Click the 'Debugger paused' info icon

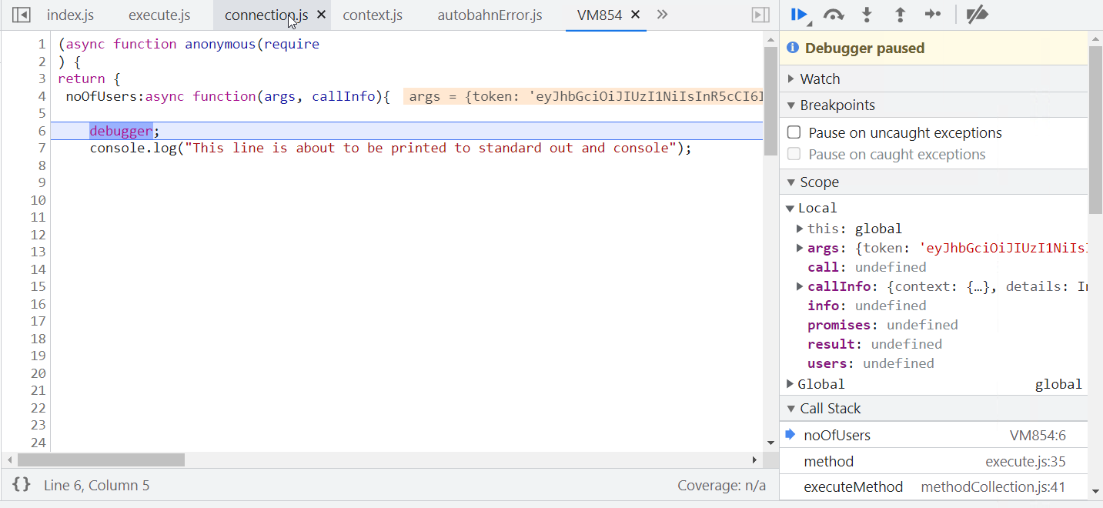point(793,48)
